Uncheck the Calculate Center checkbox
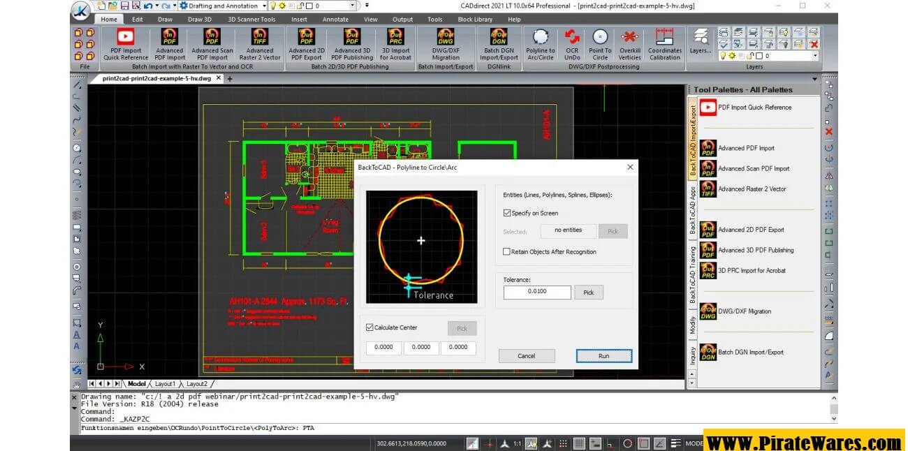The image size is (908, 451). [369, 327]
